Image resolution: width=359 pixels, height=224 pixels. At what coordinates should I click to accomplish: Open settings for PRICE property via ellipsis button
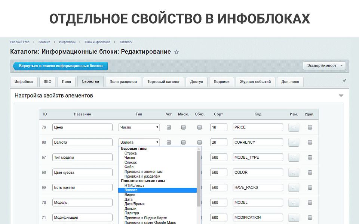[x=294, y=127]
